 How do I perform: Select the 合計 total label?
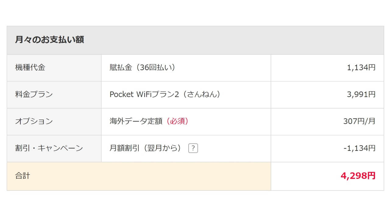(23, 176)
